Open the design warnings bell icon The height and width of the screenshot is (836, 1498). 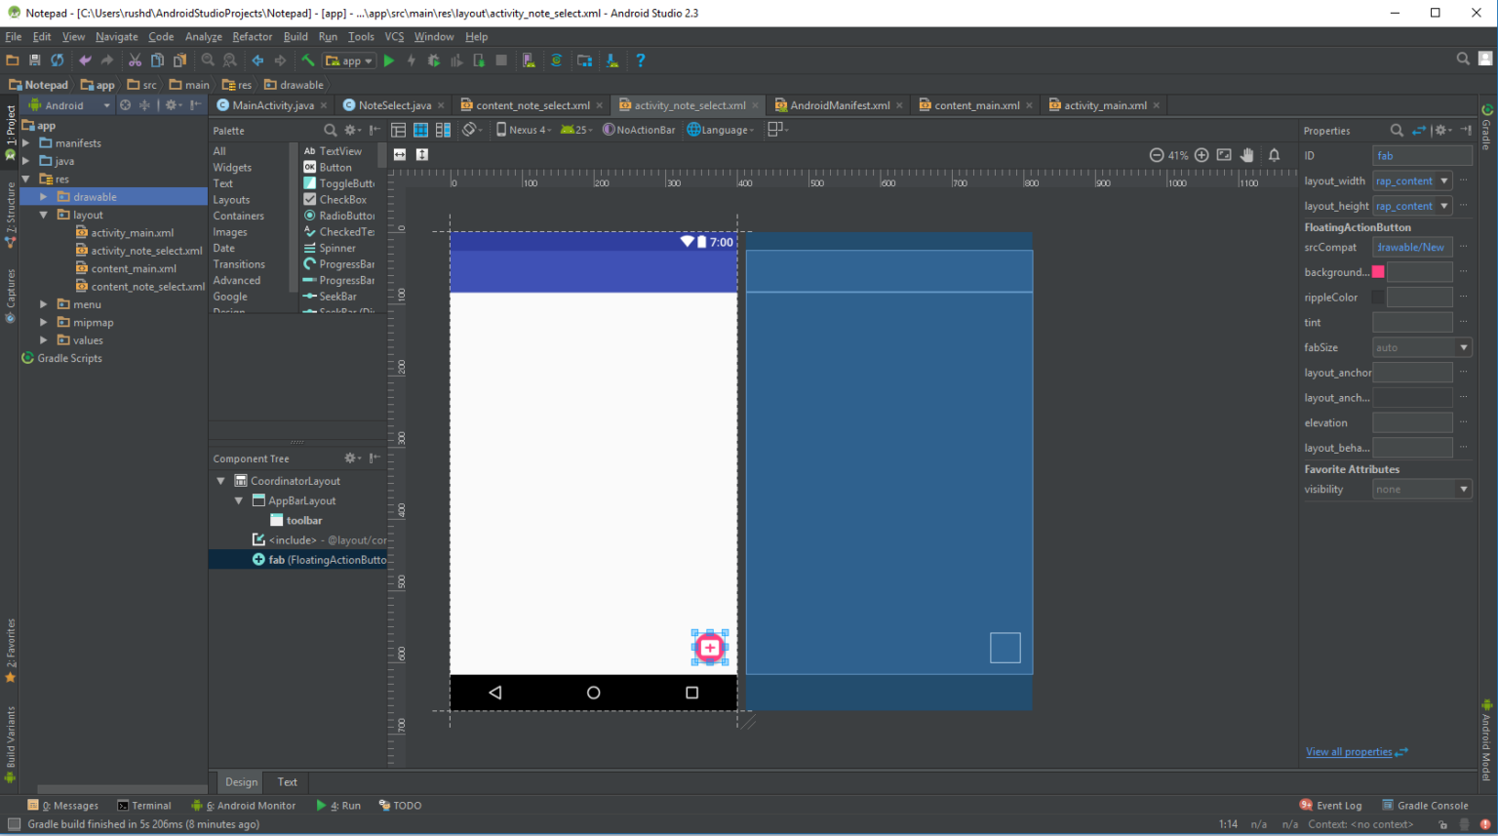tap(1274, 155)
